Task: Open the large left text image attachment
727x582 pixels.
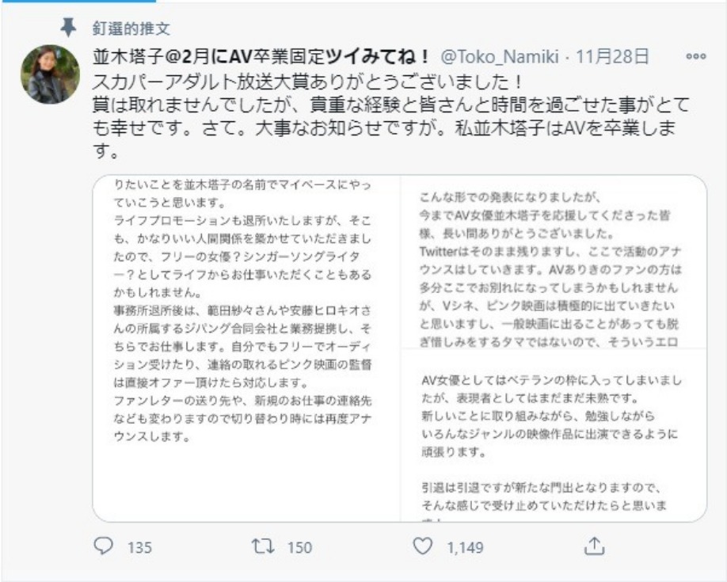Action: 247,348
